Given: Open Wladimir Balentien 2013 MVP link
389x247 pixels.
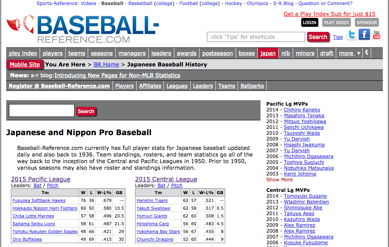Looking at the screenshot, I should point(306,202).
